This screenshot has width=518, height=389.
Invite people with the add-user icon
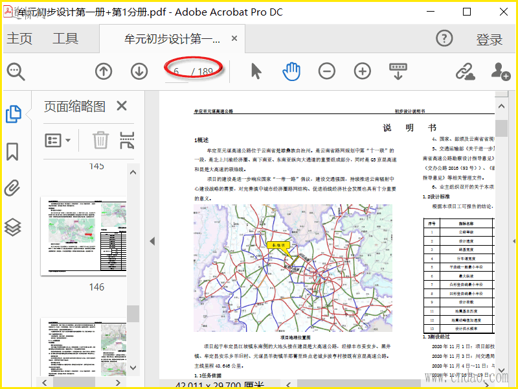pos(501,71)
